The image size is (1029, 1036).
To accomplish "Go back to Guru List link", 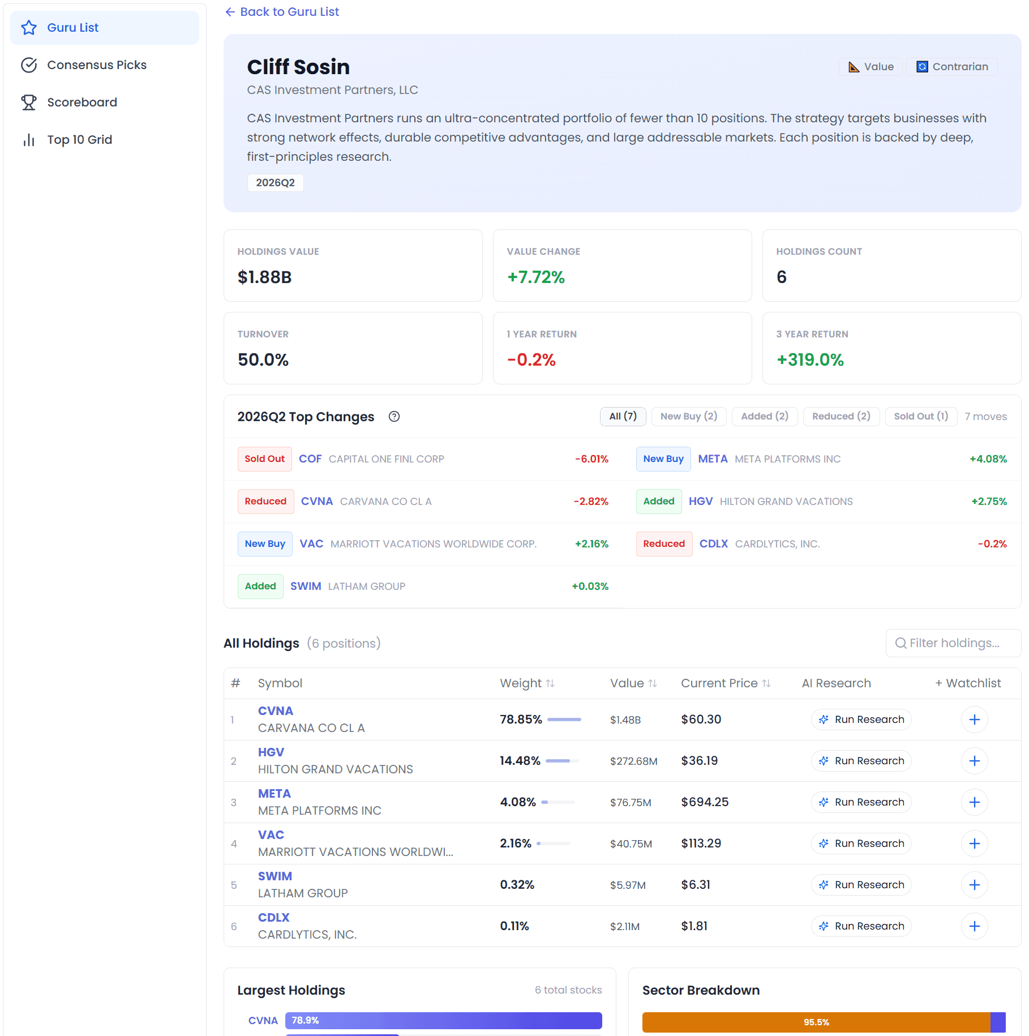I will 282,12.
